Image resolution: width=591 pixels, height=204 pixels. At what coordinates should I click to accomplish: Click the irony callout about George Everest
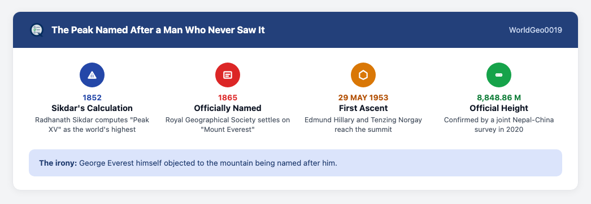coord(295,163)
